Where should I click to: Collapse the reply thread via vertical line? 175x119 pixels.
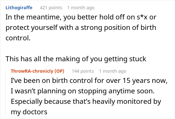(6, 92)
